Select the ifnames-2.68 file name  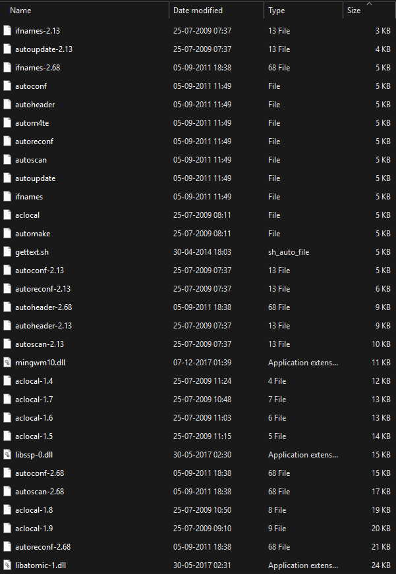38,68
